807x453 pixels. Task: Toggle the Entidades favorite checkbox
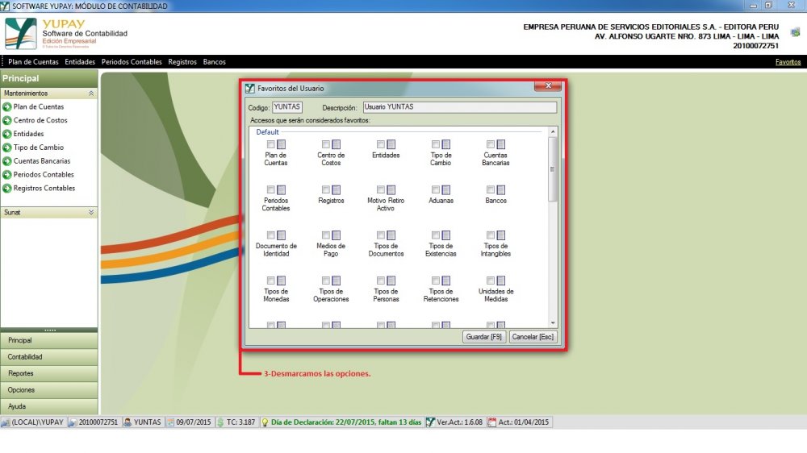(380, 144)
